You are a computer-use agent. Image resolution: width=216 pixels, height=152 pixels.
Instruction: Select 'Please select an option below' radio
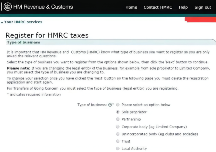[x=118, y=105]
